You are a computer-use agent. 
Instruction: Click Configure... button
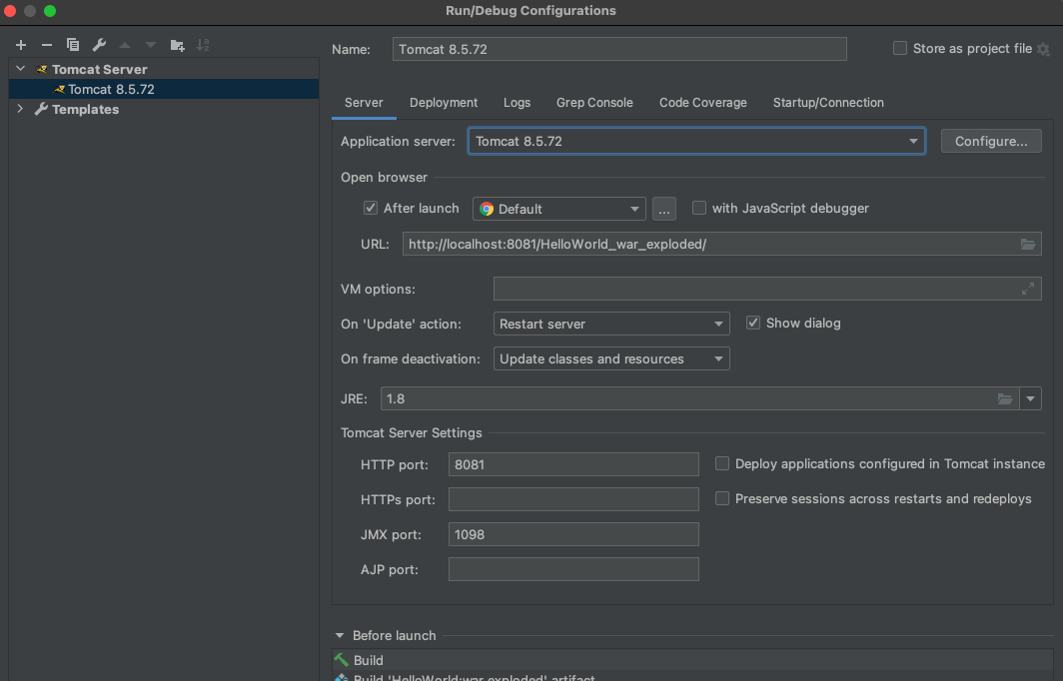pyautogui.click(x=991, y=141)
